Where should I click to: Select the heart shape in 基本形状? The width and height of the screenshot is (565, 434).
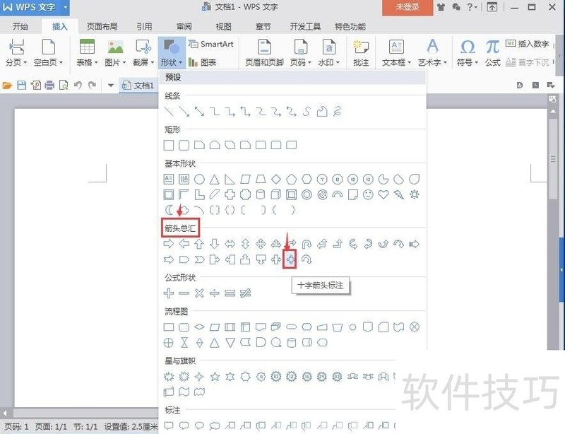pos(383,195)
